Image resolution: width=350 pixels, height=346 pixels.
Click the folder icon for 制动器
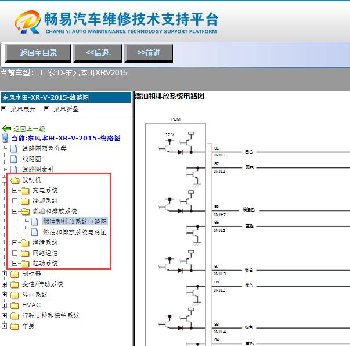(x=15, y=274)
